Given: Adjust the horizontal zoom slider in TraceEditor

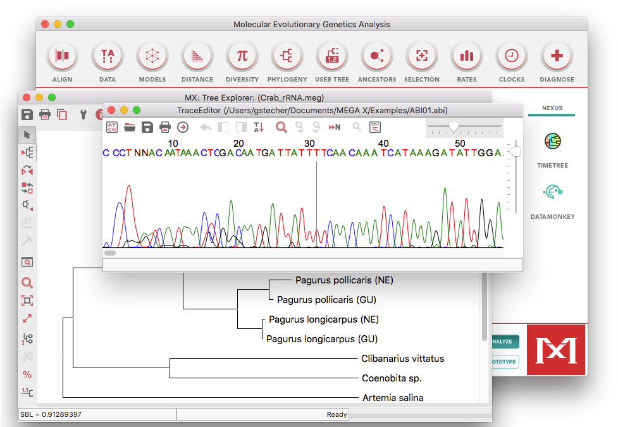Looking at the screenshot, I should (454, 126).
